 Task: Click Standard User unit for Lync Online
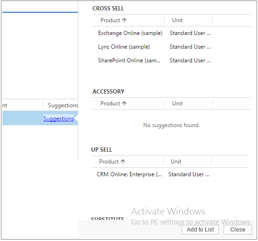point(190,47)
